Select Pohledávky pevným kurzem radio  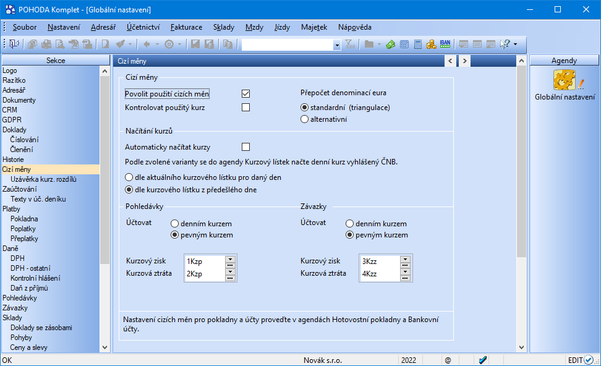pos(174,235)
